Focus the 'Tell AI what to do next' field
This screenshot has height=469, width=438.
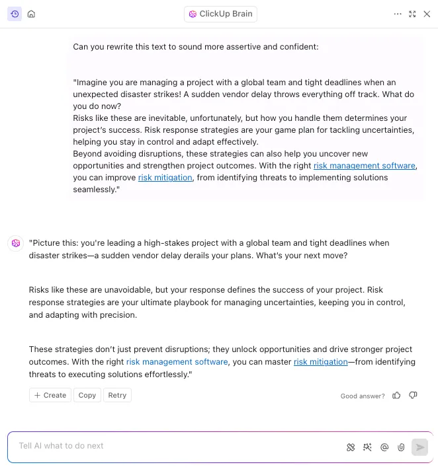point(180,446)
